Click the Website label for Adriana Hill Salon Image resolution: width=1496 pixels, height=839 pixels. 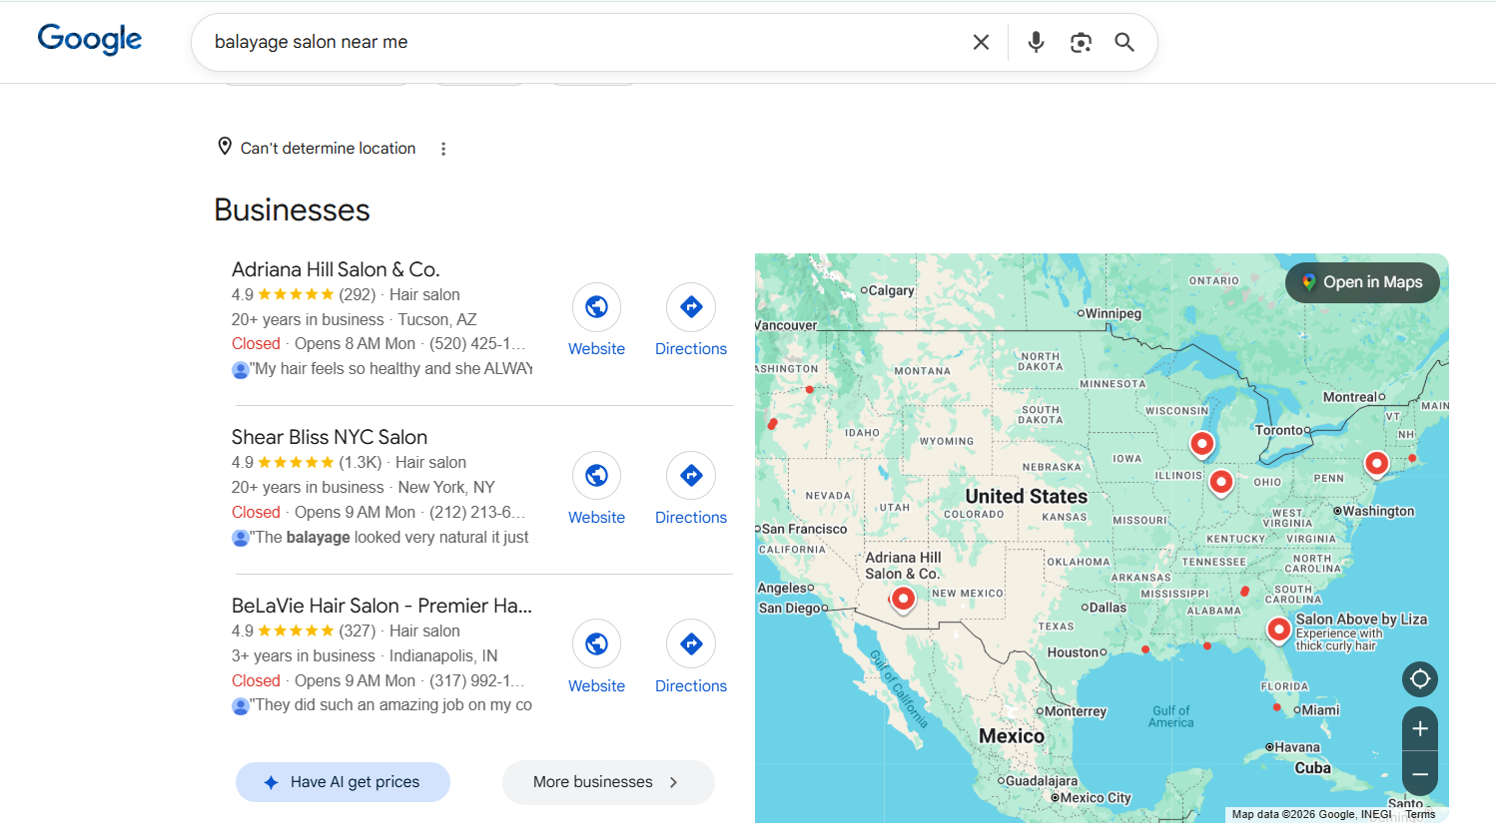click(596, 349)
